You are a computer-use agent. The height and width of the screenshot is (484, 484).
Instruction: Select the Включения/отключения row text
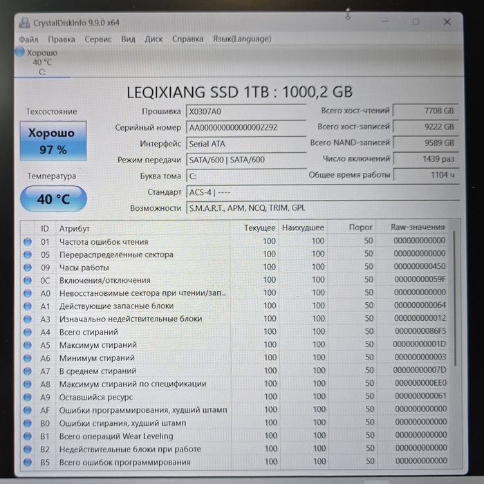[x=104, y=280]
